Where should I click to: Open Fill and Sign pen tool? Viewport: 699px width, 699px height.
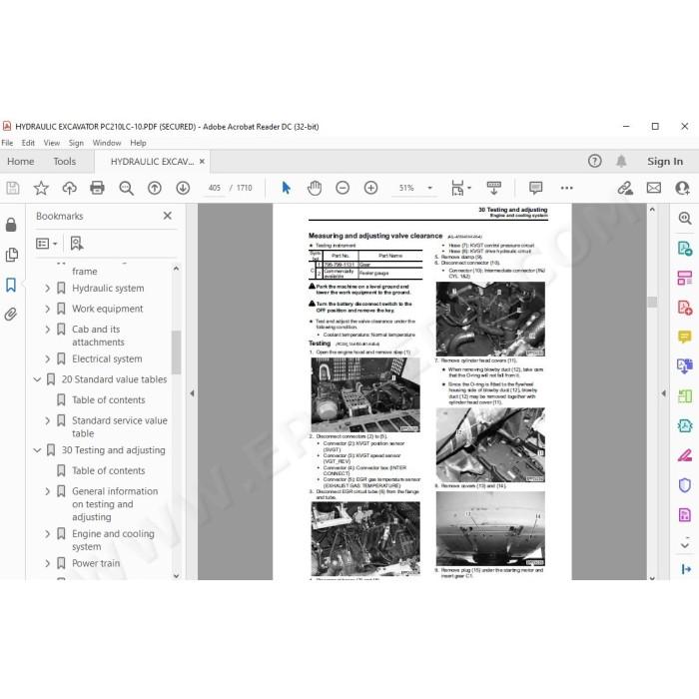point(685,455)
